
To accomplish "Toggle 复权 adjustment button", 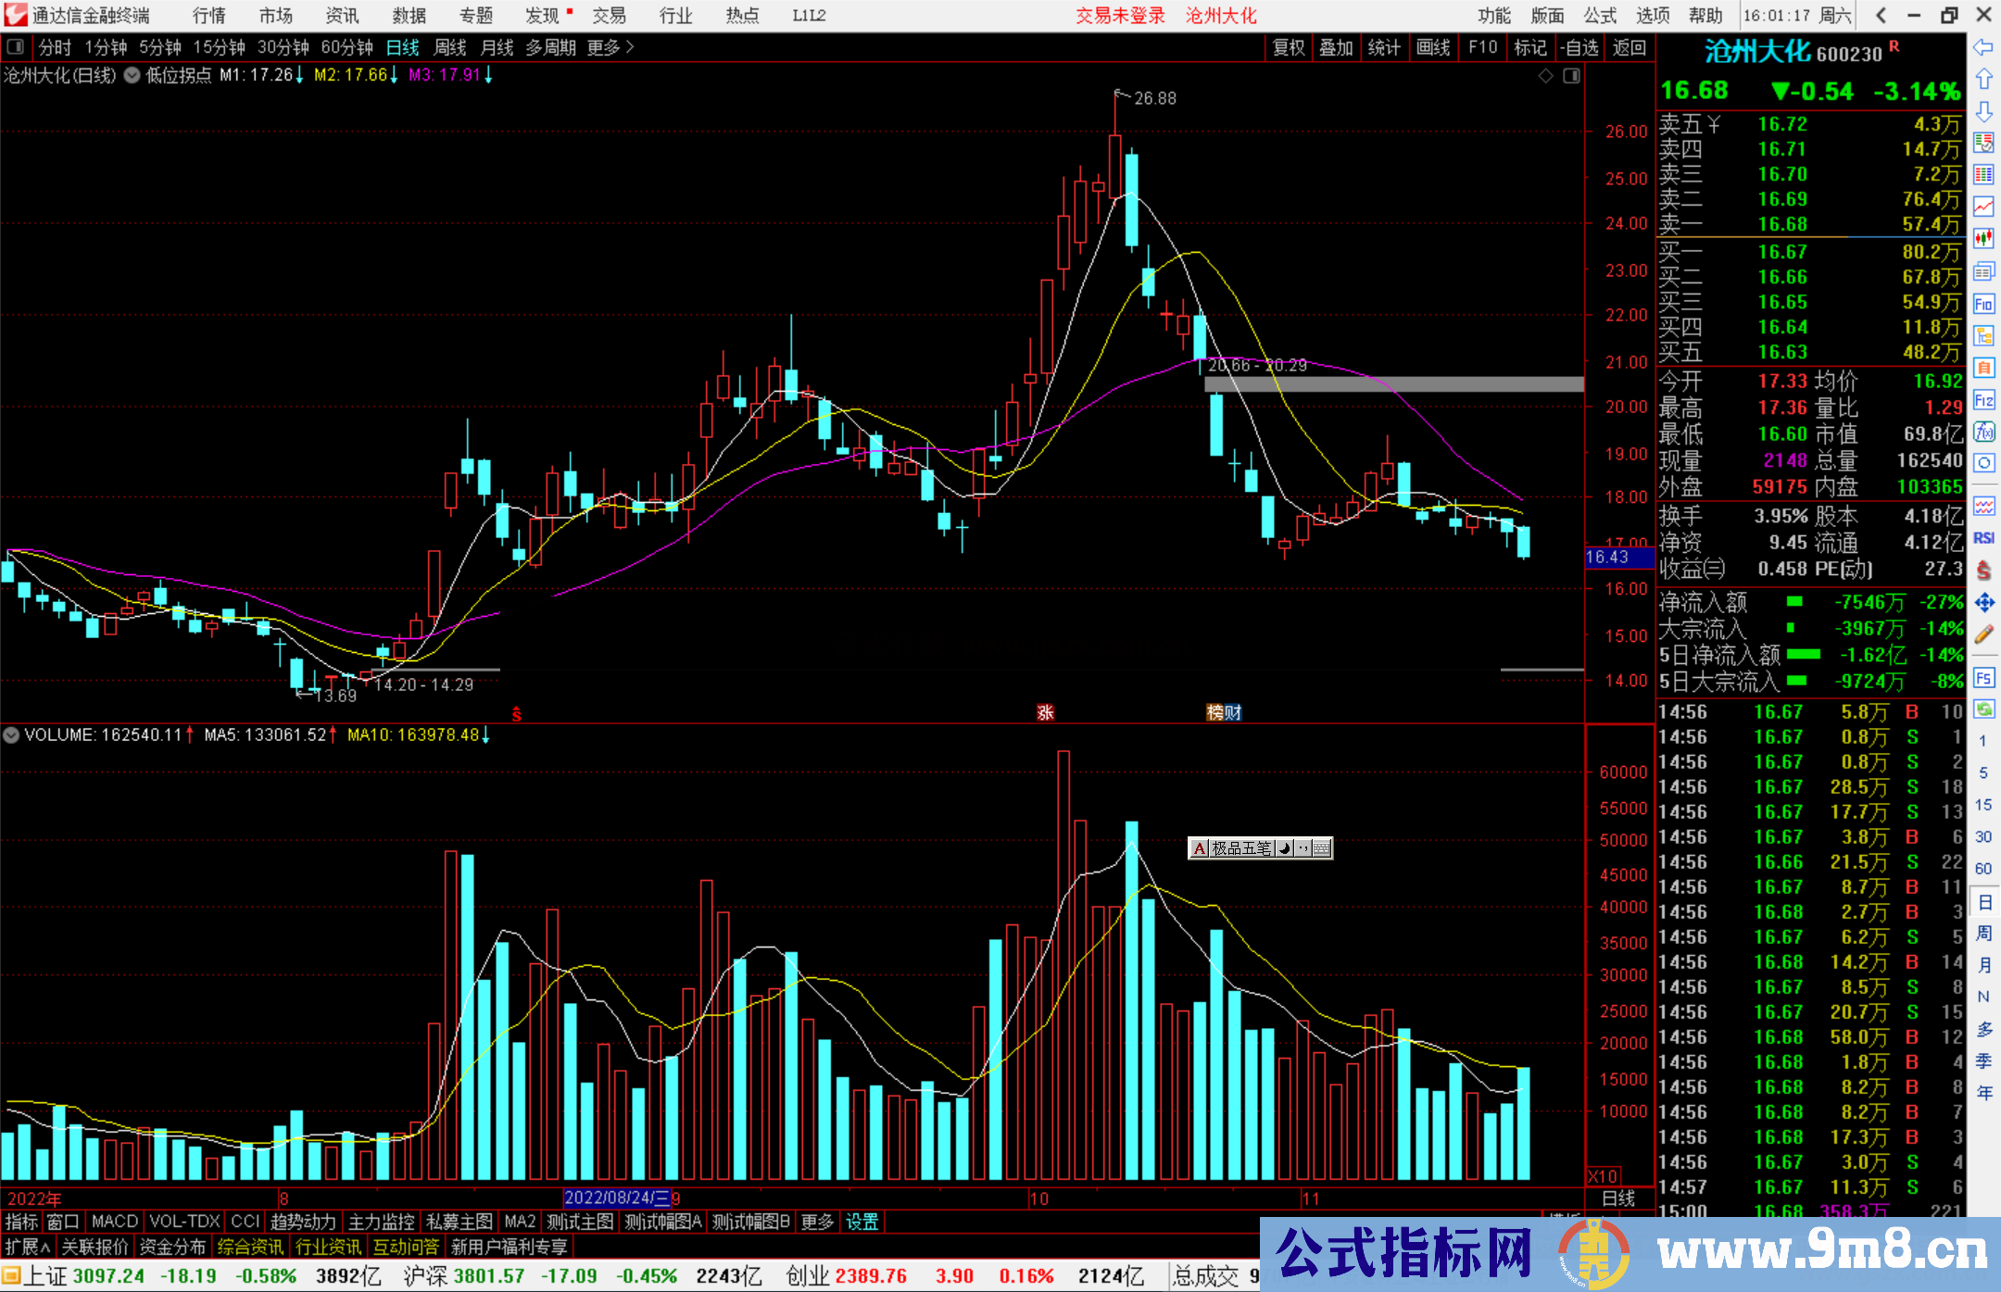I will coord(1288,47).
